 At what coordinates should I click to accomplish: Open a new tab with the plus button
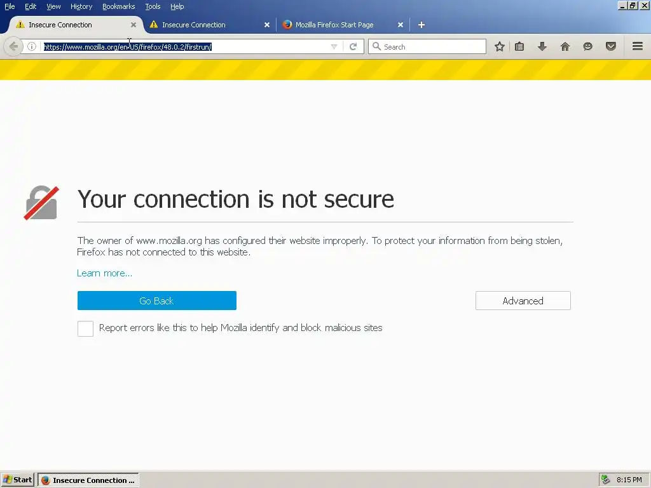click(x=421, y=25)
